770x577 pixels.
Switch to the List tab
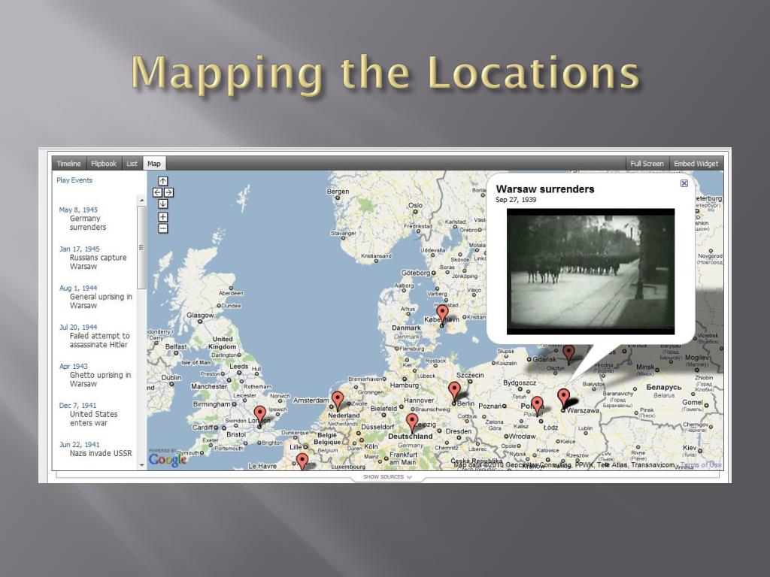click(x=132, y=164)
